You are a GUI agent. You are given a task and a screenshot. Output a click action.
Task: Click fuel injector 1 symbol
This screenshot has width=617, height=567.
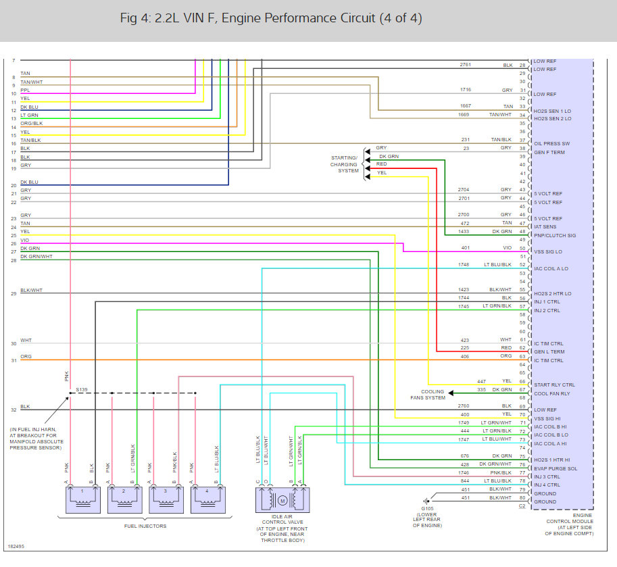(82, 499)
